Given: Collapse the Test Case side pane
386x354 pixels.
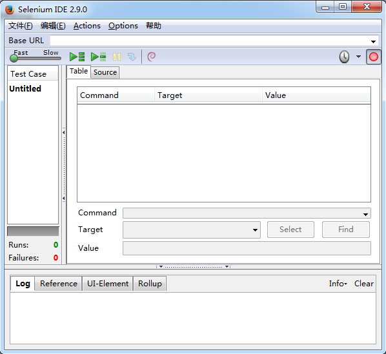Looking at the screenshot, I should pyautogui.click(x=63, y=165).
